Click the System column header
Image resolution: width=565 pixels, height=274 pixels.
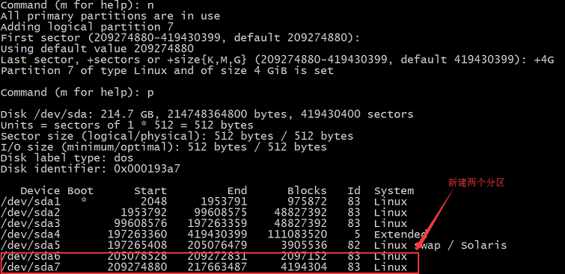tap(394, 191)
